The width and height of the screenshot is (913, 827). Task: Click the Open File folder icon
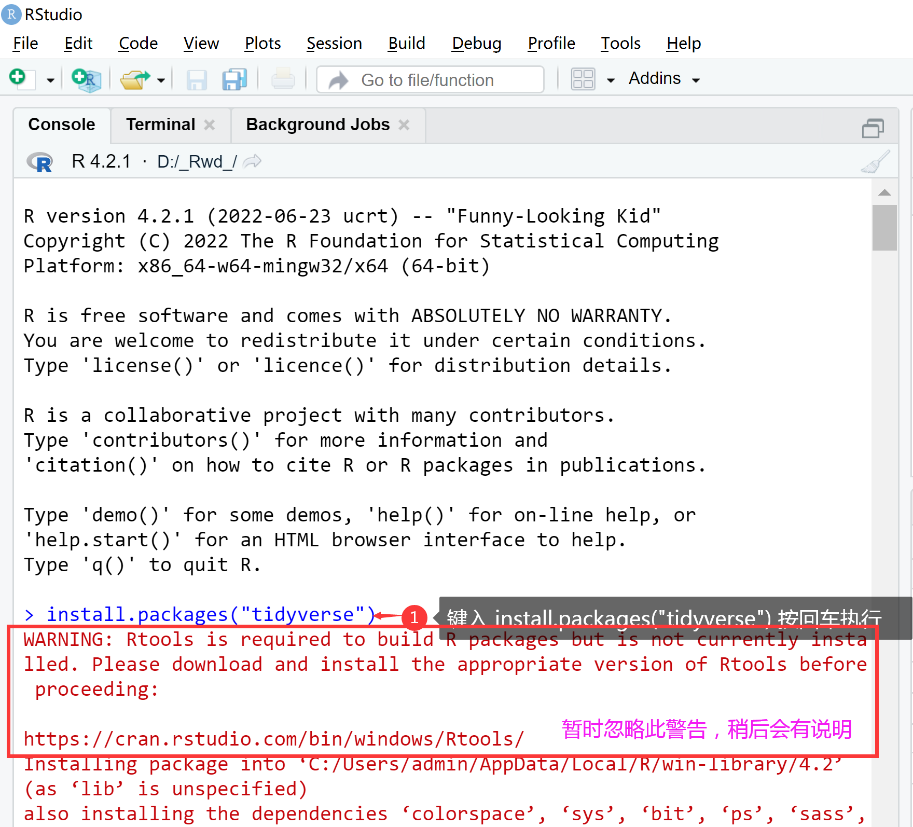[135, 79]
